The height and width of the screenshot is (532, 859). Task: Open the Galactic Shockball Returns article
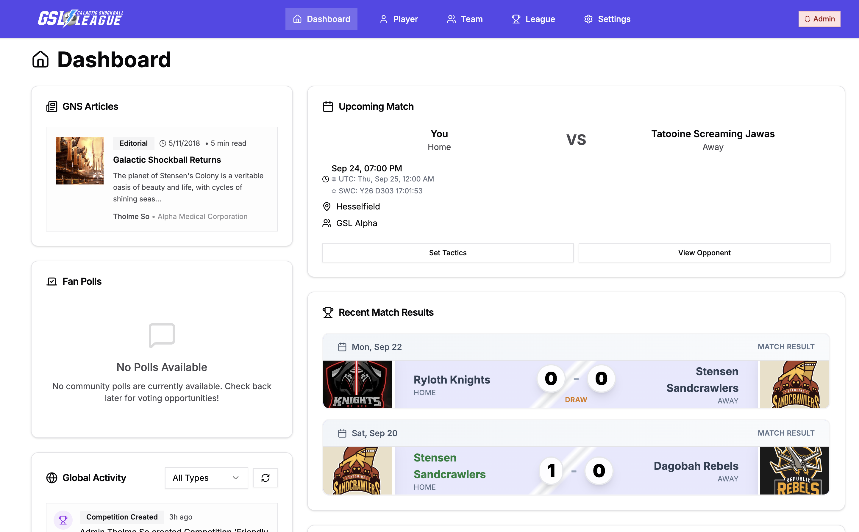[x=167, y=160]
